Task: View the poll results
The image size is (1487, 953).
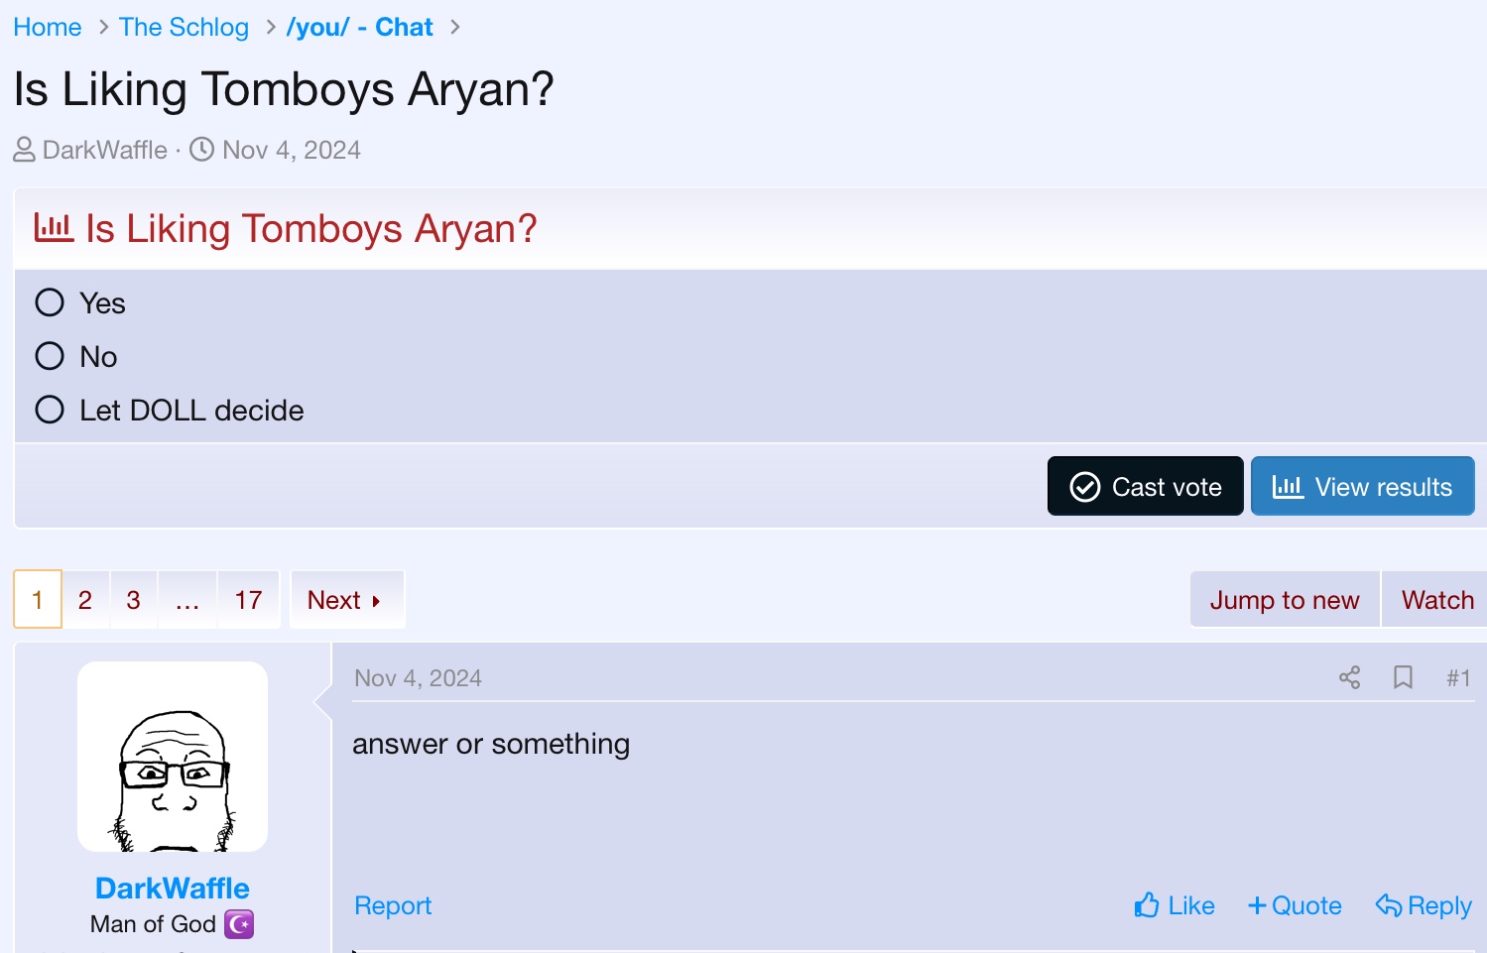Action: click(x=1362, y=487)
